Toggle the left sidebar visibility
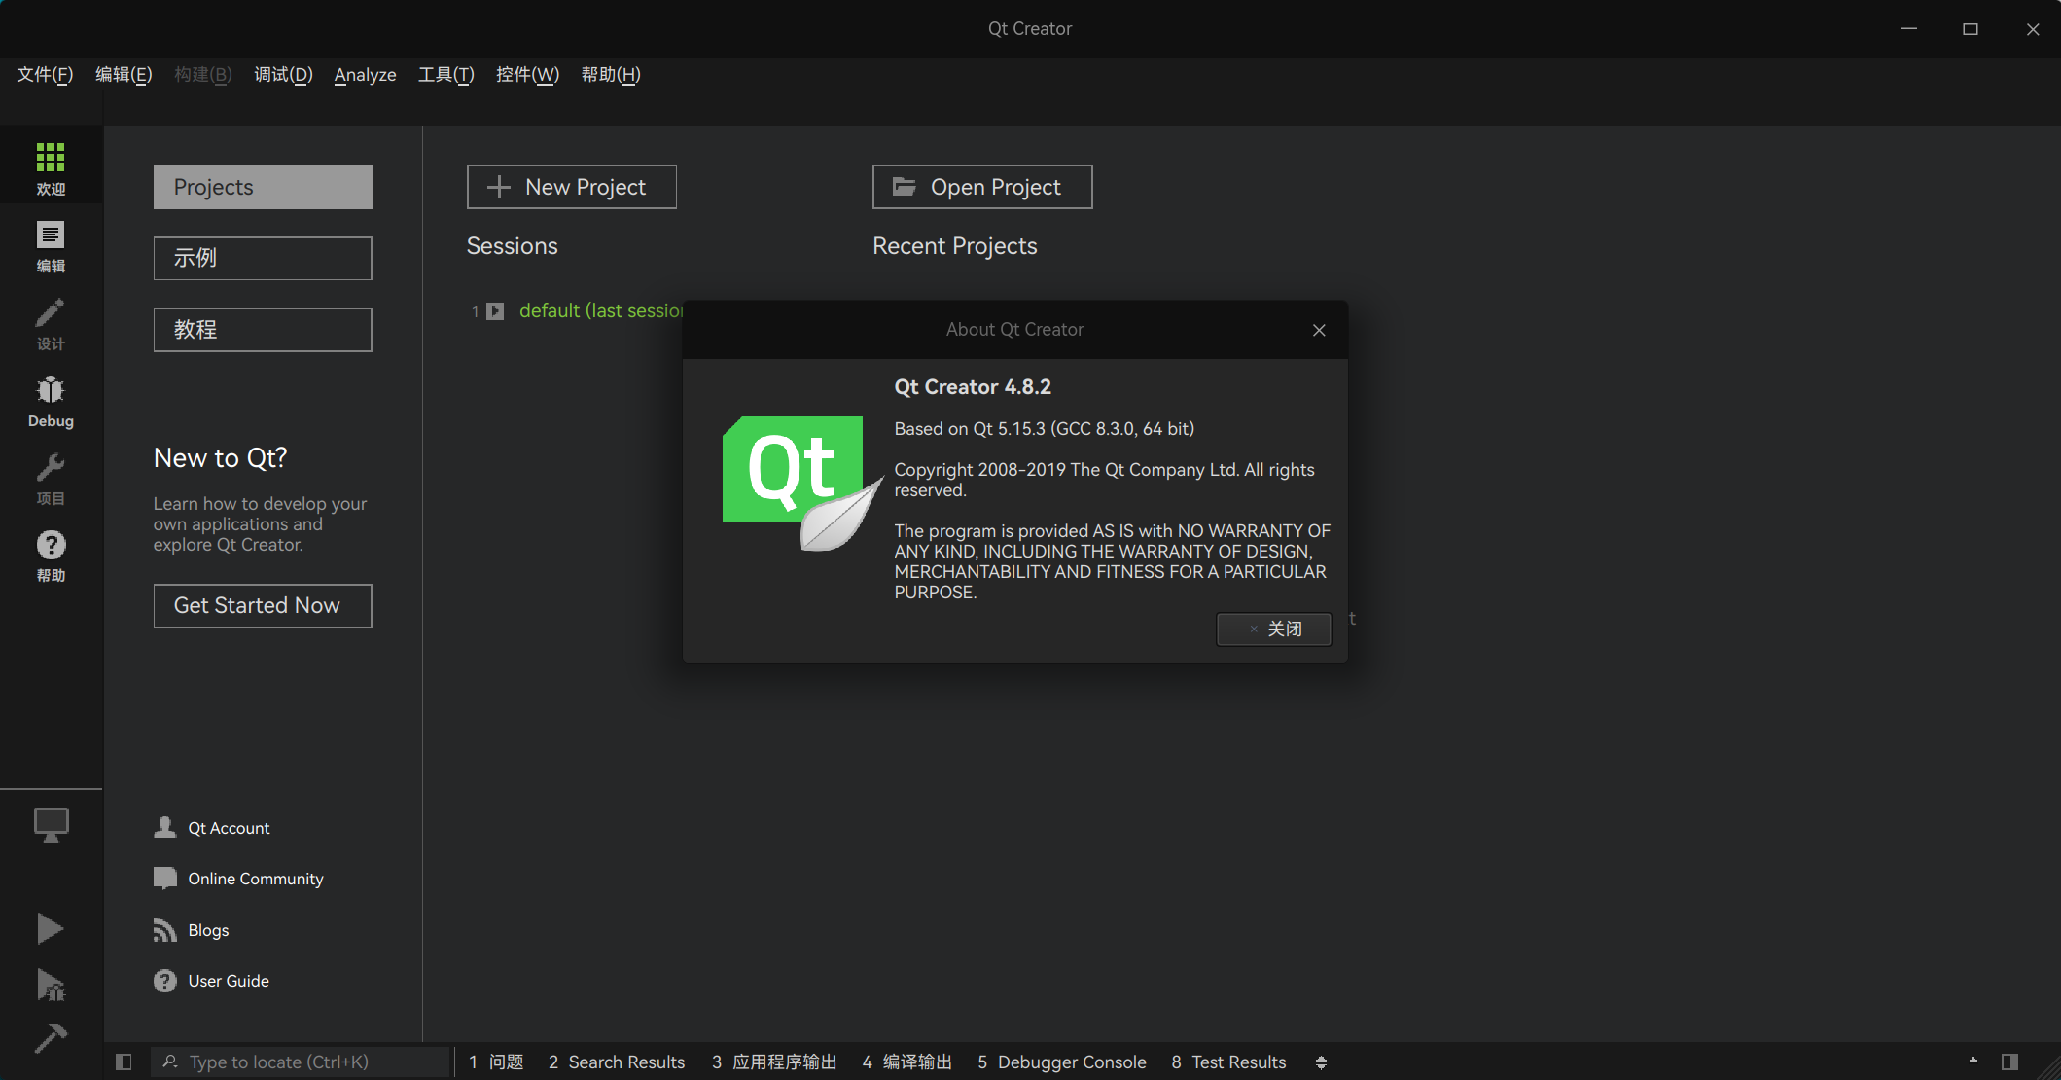Viewport: 2061px width, 1080px height. 124,1062
